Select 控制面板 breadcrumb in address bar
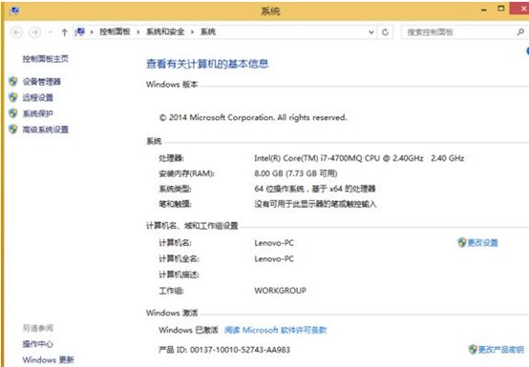Screen dimensions: 529x367 115,31
